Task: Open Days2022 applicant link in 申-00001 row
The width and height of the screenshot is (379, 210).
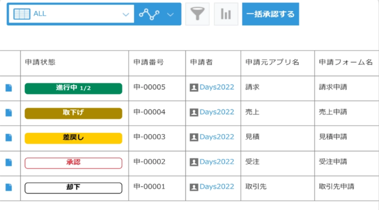Action: (x=217, y=187)
